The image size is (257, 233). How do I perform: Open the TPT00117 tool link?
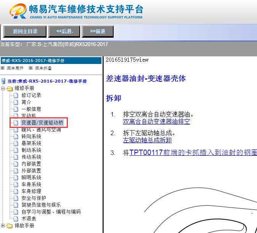point(193,153)
